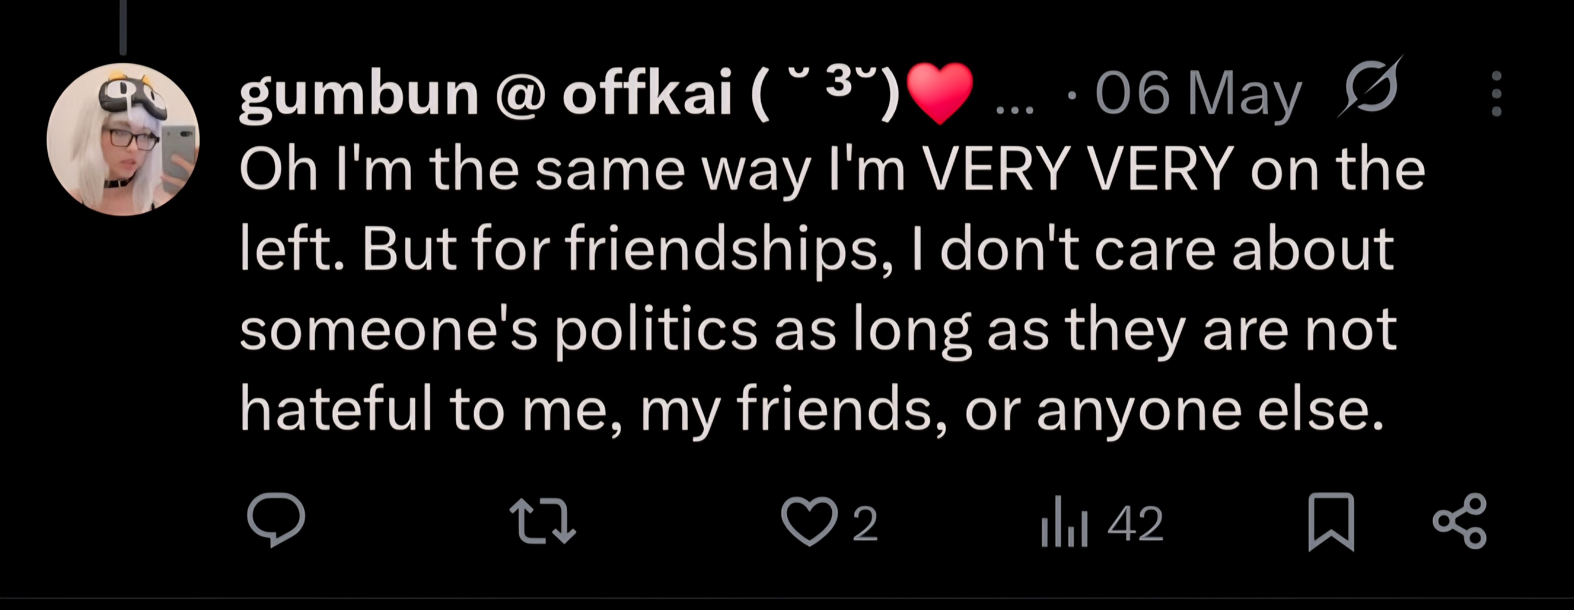The width and height of the screenshot is (1574, 610).
Task: Open the 06 May timestamp link
Action: pyautogui.click(x=1198, y=96)
